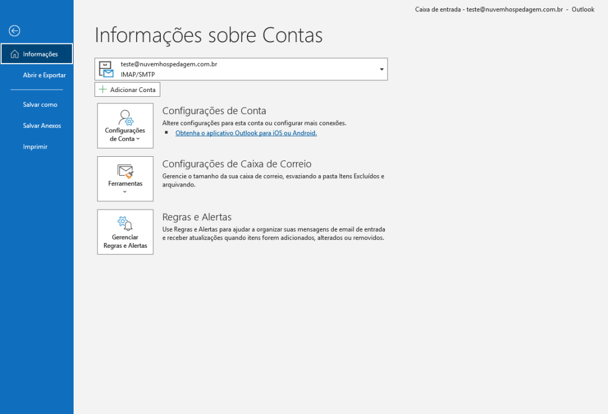Select Salvar como in the sidebar

pos(40,105)
